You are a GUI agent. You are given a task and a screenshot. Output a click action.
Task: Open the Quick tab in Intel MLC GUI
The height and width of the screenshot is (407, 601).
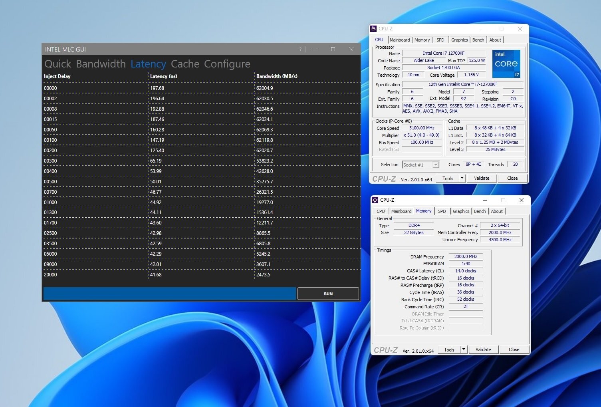(x=58, y=64)
